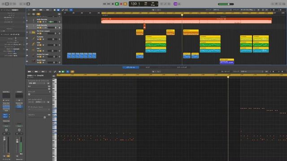Open the tempo display showing 130
The height and width of the screenshot is (161, 287).
pyautogui.click(x=134, y=4)
